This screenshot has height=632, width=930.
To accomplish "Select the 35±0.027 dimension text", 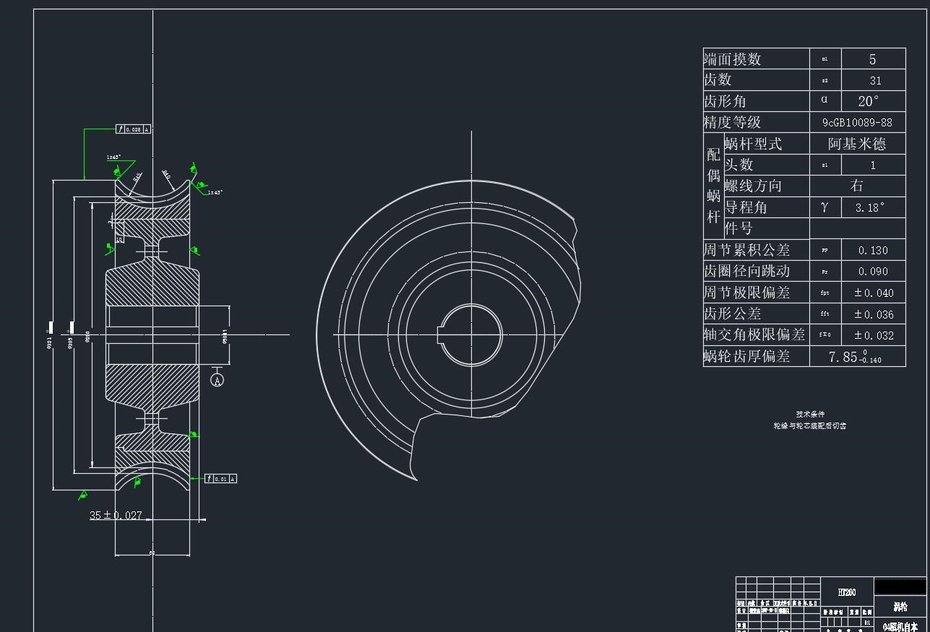I will tap(116, 515).
